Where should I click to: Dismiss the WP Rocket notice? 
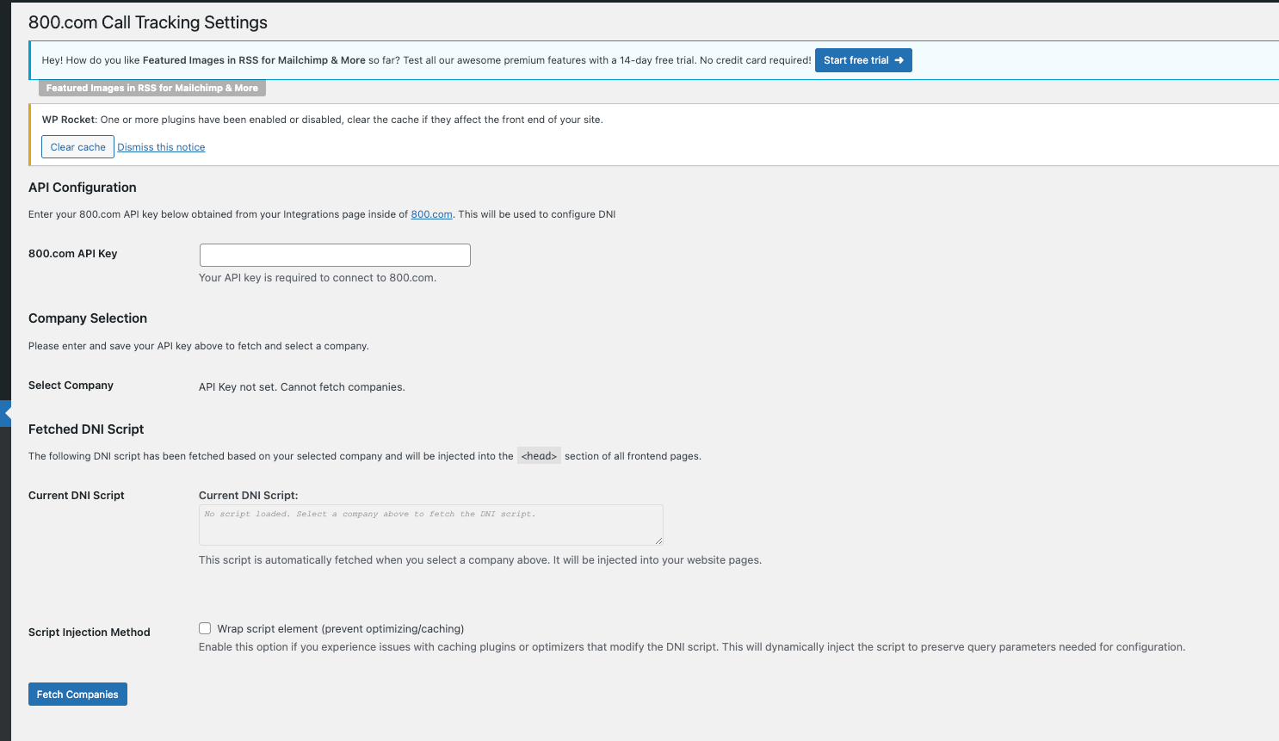[x=161, y=147]
